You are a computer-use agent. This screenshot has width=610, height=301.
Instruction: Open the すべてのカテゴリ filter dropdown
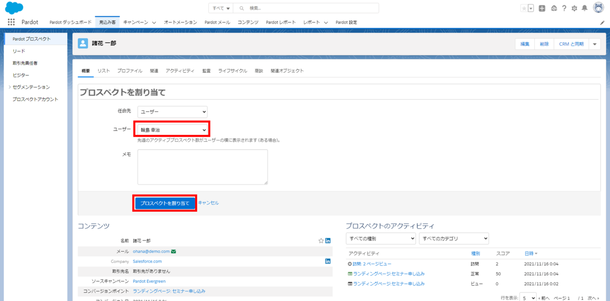coord(454,238)
